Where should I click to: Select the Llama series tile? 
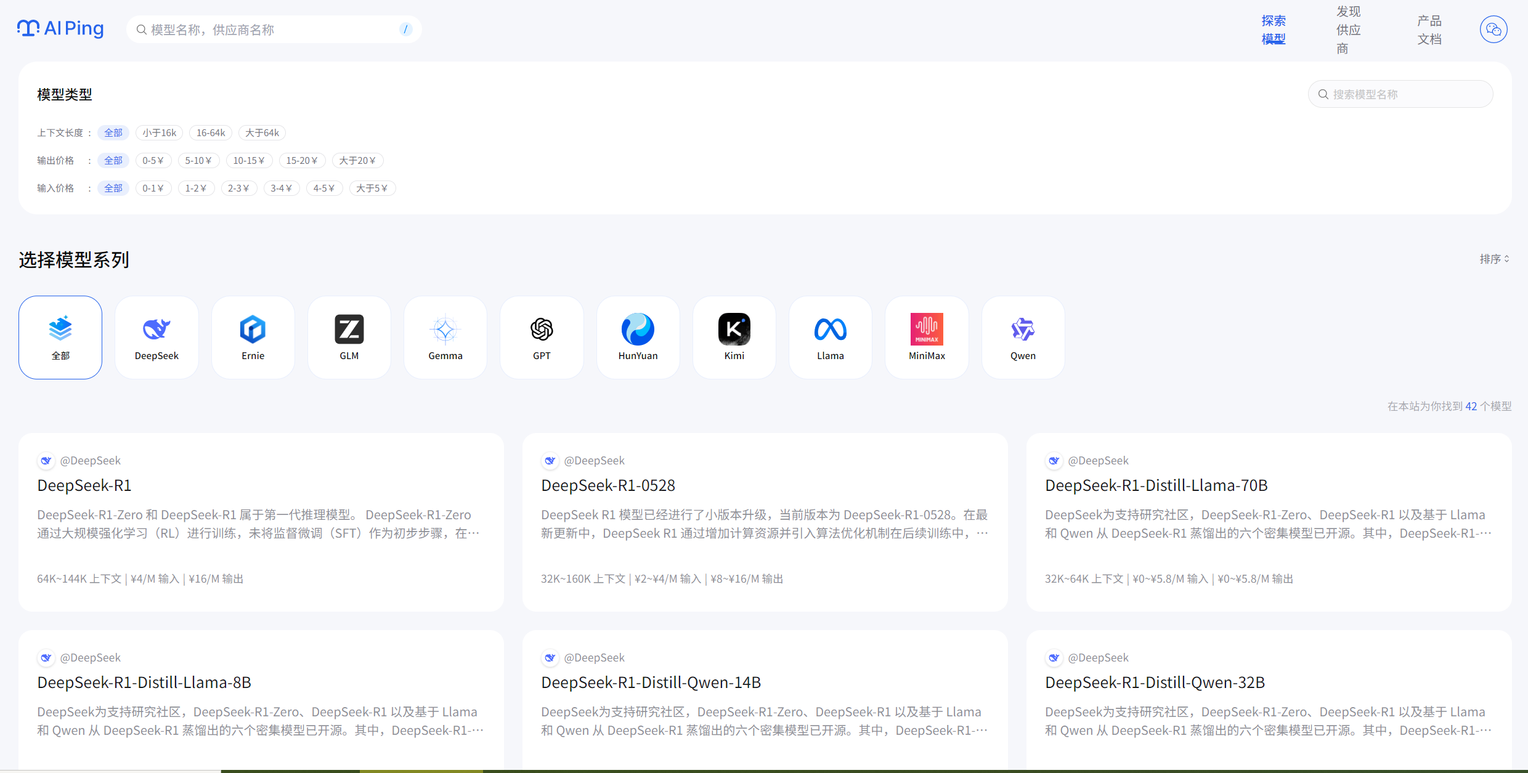[831, 338]
